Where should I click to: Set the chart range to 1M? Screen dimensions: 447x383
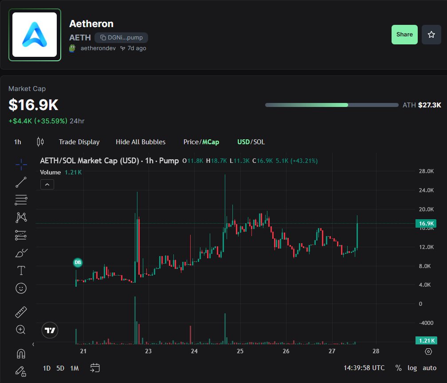74,368
